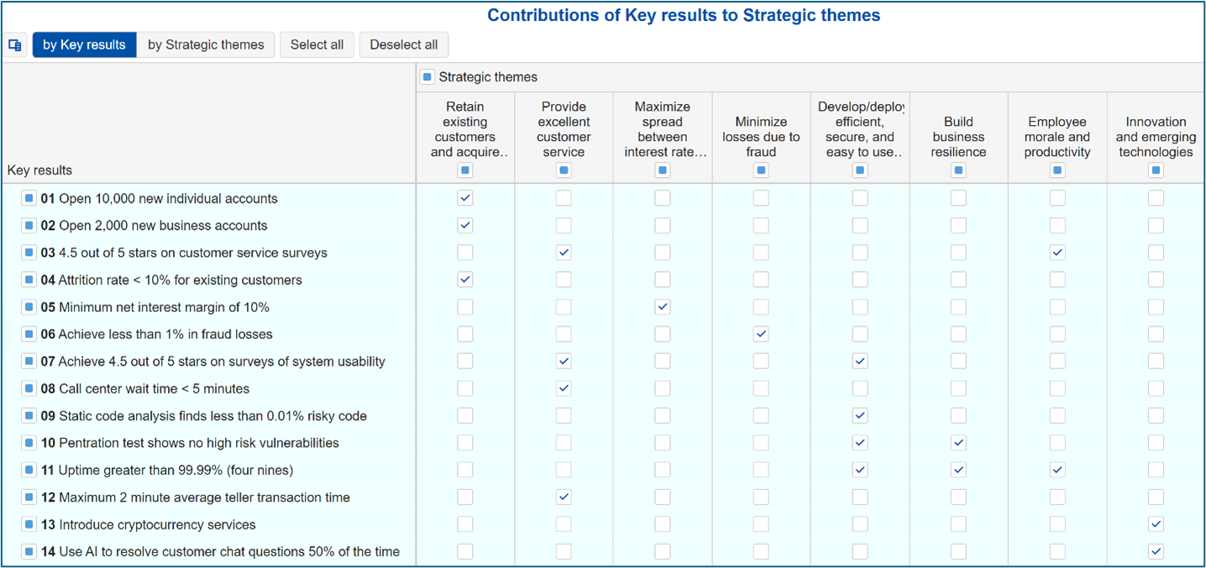Select the Minimize losses due to fraud column icon
This screenshot has width=1206, height=568.
pos(761,169)
